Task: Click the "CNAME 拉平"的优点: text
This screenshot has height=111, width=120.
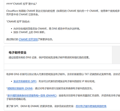Action: (18, 22)
